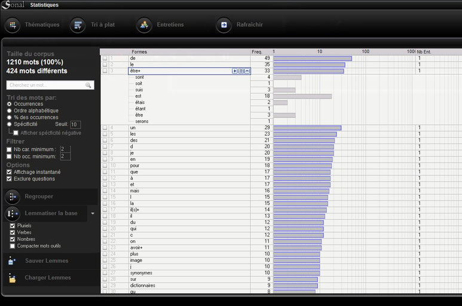
Task: Click the frequency bar for 'est'
Action: point(302,96)
